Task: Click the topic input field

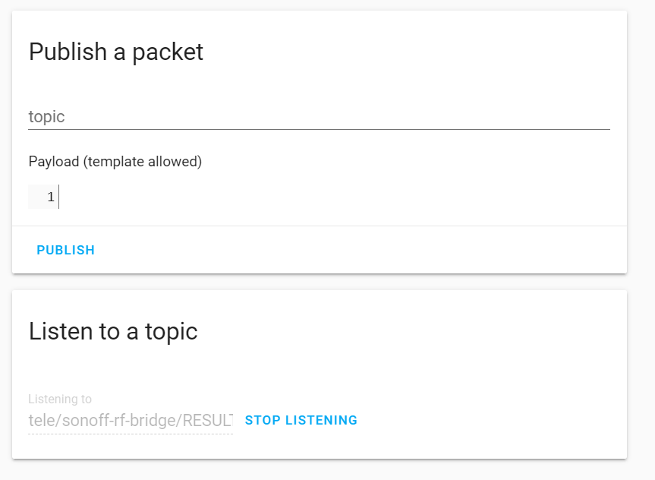Action: (x=319, y=117)
